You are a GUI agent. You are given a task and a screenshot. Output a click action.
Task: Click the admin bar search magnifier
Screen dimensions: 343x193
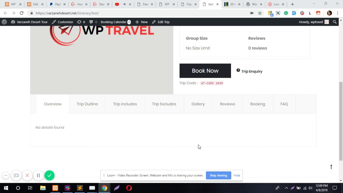click(x=335, y=22)
